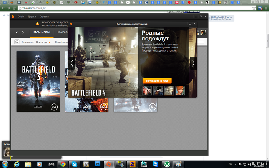Screen dimensions: 269x168
Task: Select the red-haired character promo thumbnail
Action: 180,90
